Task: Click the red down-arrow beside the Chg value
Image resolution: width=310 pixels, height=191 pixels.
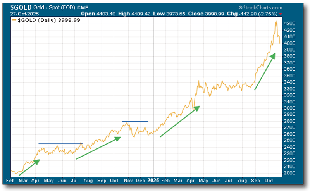Action: click(302, 13)
